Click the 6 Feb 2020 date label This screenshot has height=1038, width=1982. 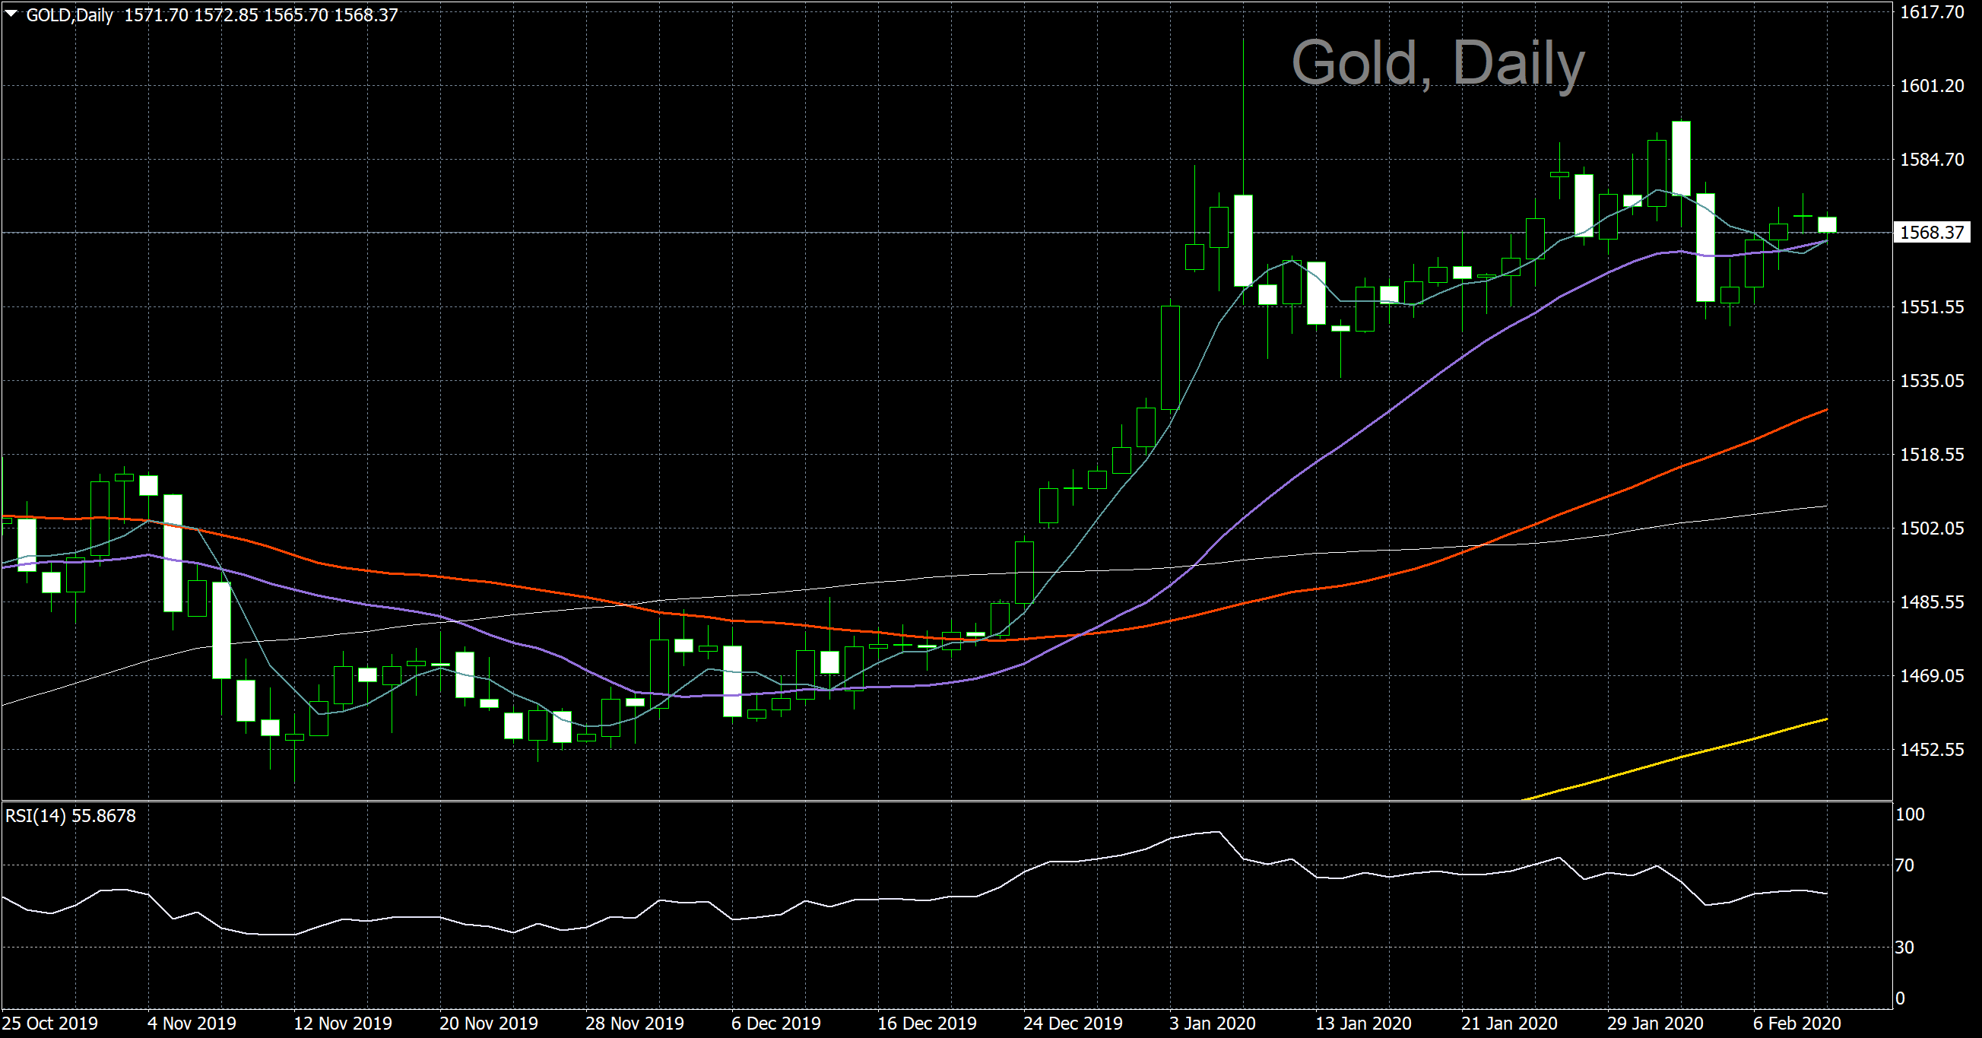[1796, 1024]
